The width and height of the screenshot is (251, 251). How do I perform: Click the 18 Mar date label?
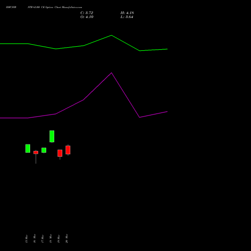coord(51,238)
